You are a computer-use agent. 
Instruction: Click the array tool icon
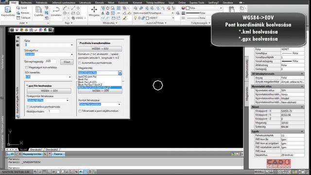(x=119, y=8)
